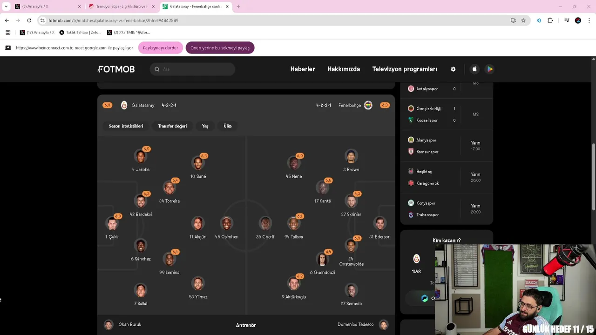The width and height of the screenshot is (596, 335).
Task: Go back with the browser back arrow
Action: pos(7,20)
